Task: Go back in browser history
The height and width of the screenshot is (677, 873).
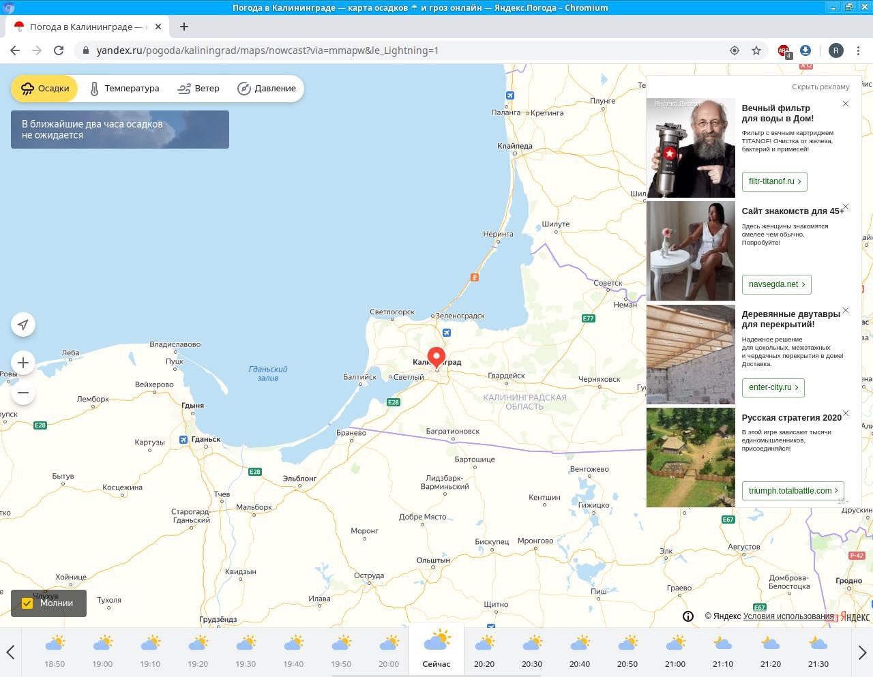Action: click(15, 50)
